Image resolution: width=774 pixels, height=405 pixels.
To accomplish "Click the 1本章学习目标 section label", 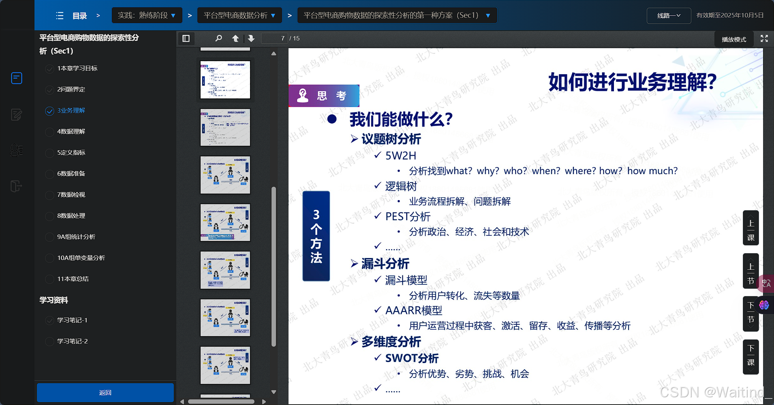I will click(77, 68).
